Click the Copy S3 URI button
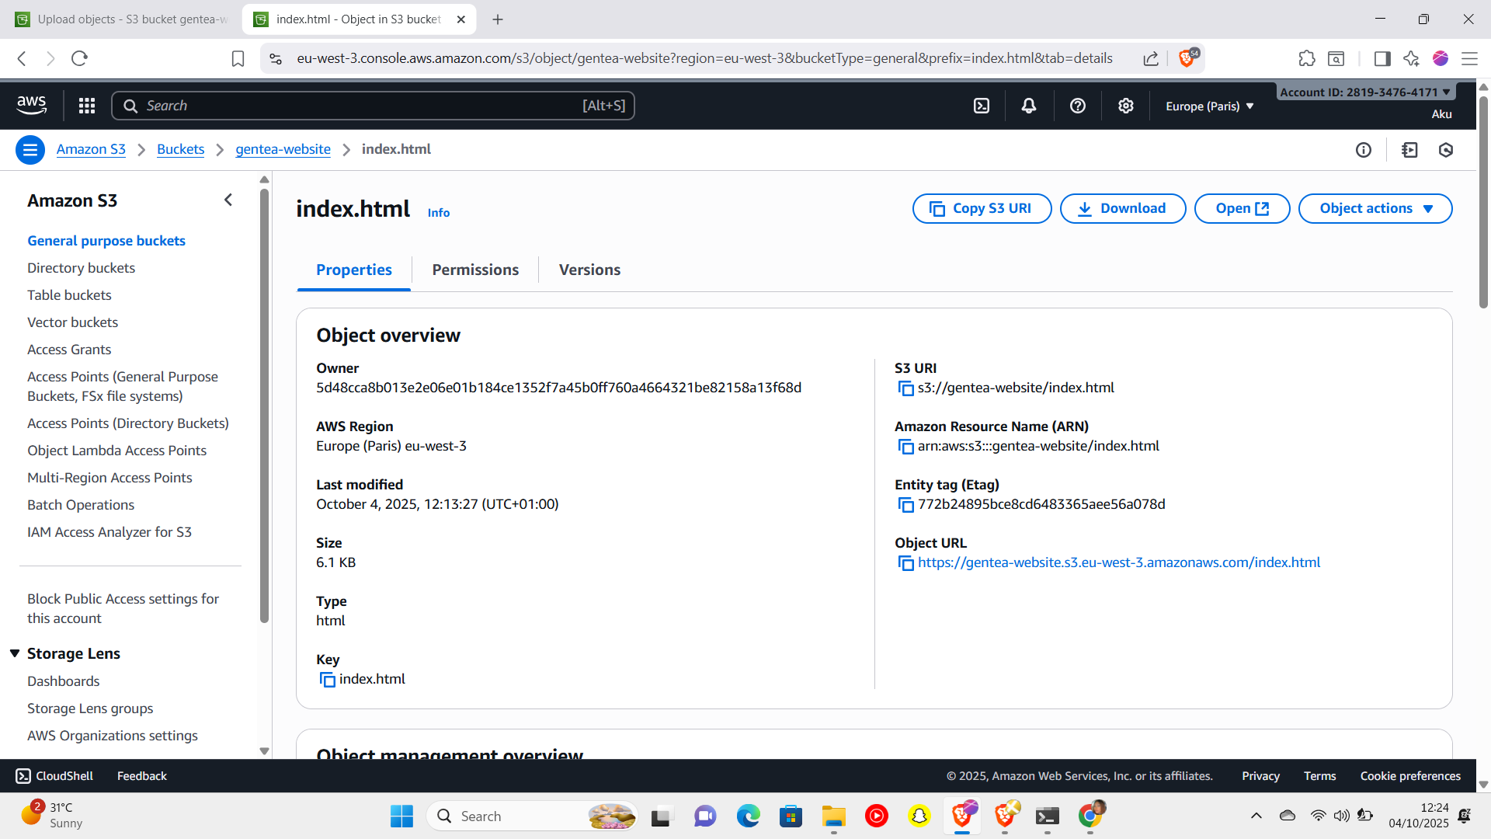The width and height of the screenshot is (1491, 839). tap(982, 208)
